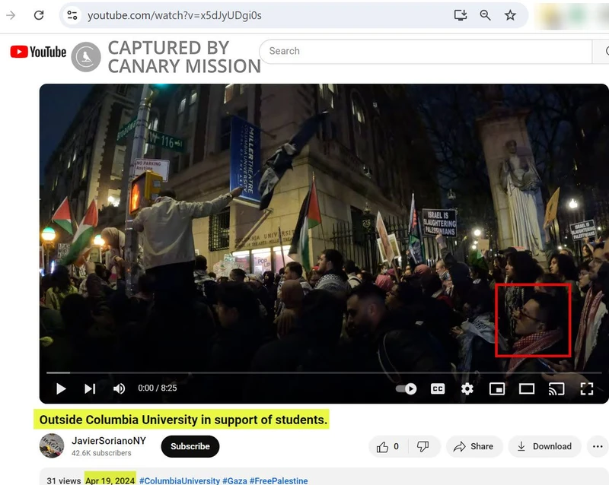Dislike the video with thumbs down
This screenshot has height=485, width=609.
[x=423, y=446]
